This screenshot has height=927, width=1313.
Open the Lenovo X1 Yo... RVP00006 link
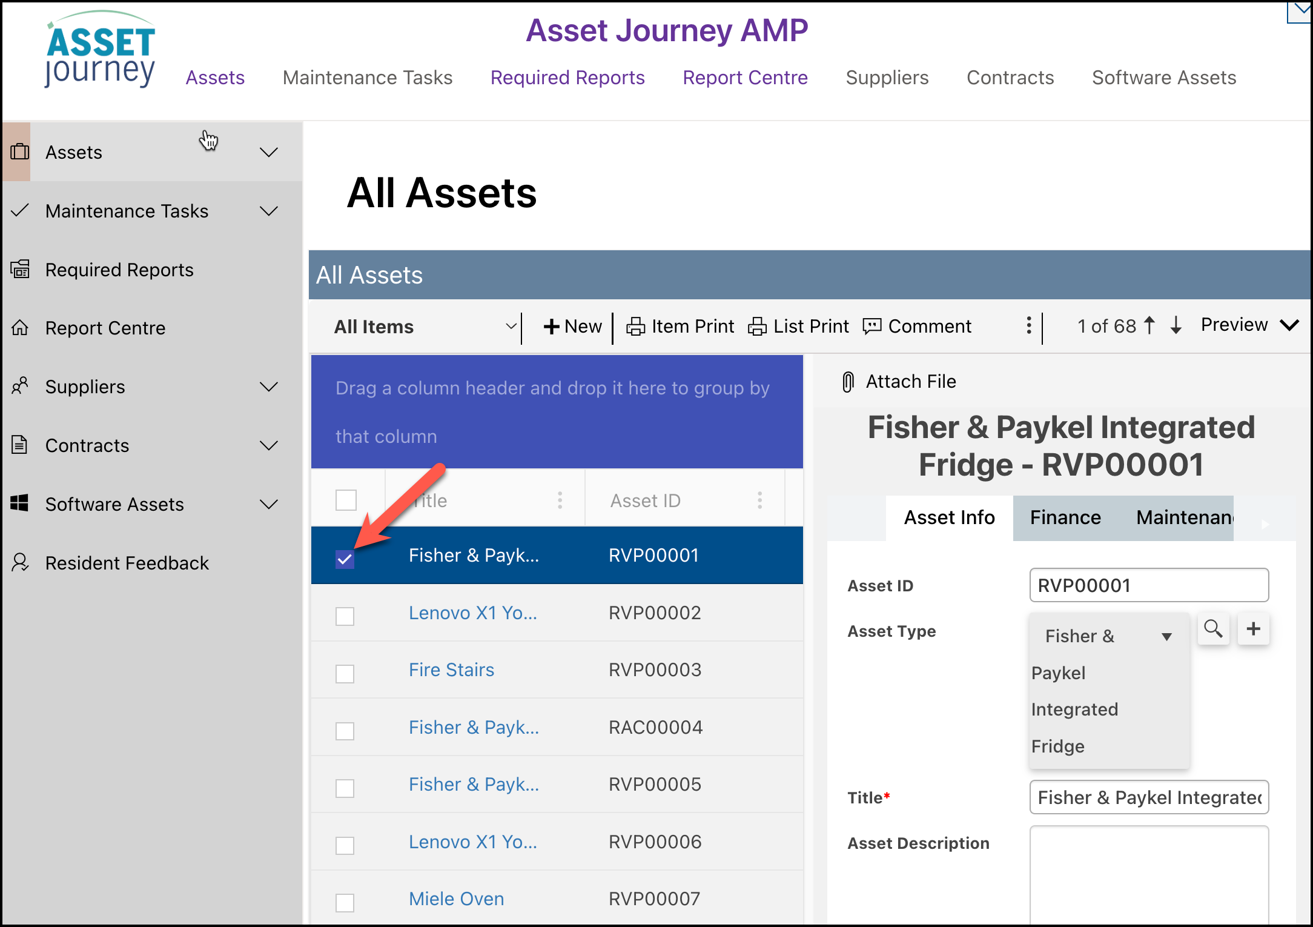tap(472, 842)
